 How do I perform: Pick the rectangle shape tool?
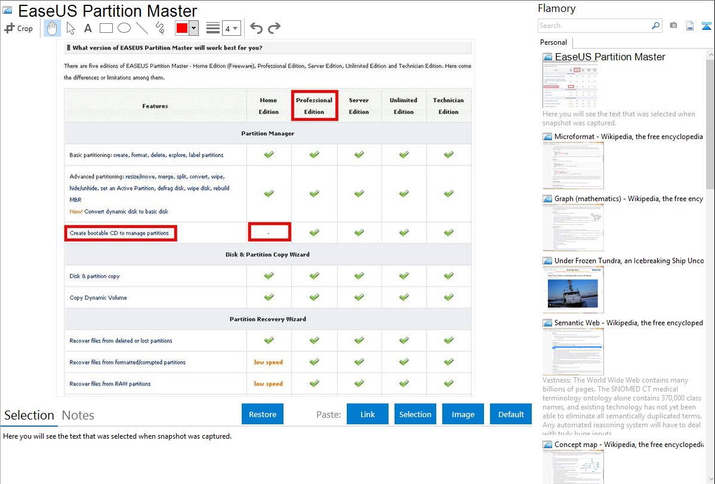106,28
